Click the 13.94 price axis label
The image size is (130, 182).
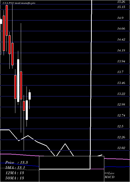[121, 61]
